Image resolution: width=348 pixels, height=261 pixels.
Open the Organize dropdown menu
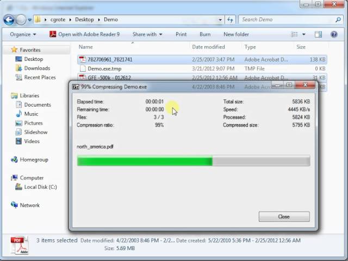coord(23,34)
